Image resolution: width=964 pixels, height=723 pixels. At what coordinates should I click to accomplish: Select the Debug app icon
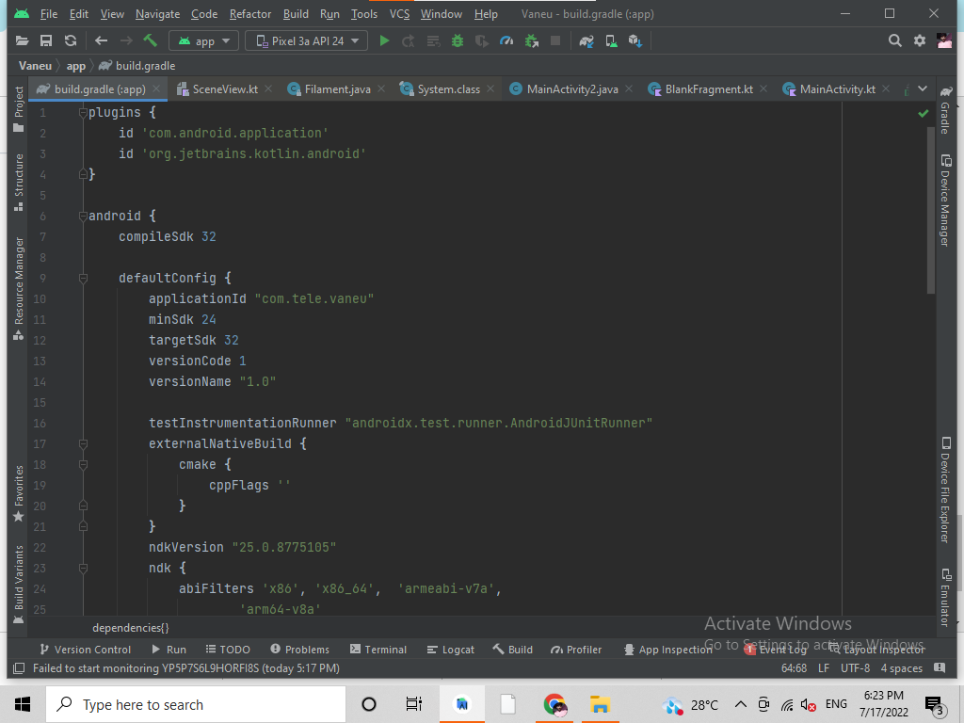457,40
